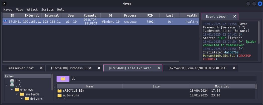Image resolution: width=263 pixels, height=105 pixels.
Task: Click the Files tree vertical scrollbar
Action: (x=52, y=82)
